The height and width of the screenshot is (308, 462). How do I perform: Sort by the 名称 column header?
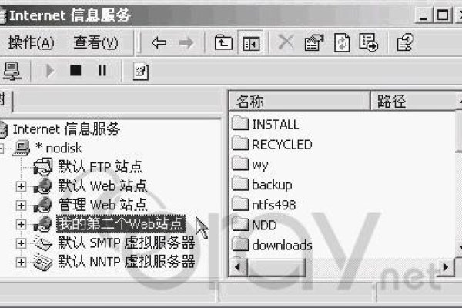(300, 101)
